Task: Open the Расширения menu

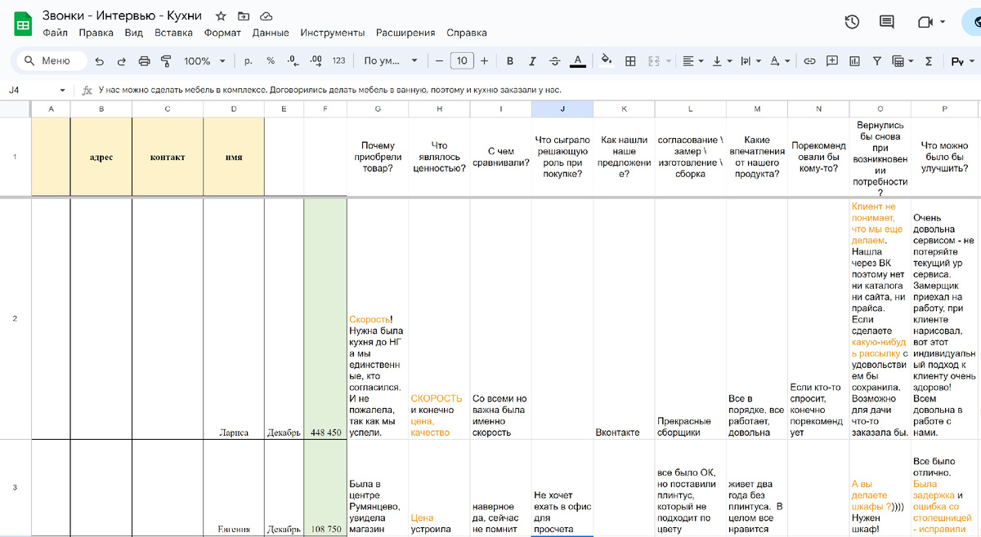Action: pos(405,33)
